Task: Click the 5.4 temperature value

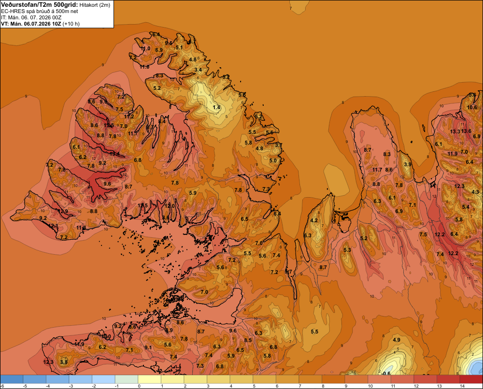Action: [x=466, y=207]
